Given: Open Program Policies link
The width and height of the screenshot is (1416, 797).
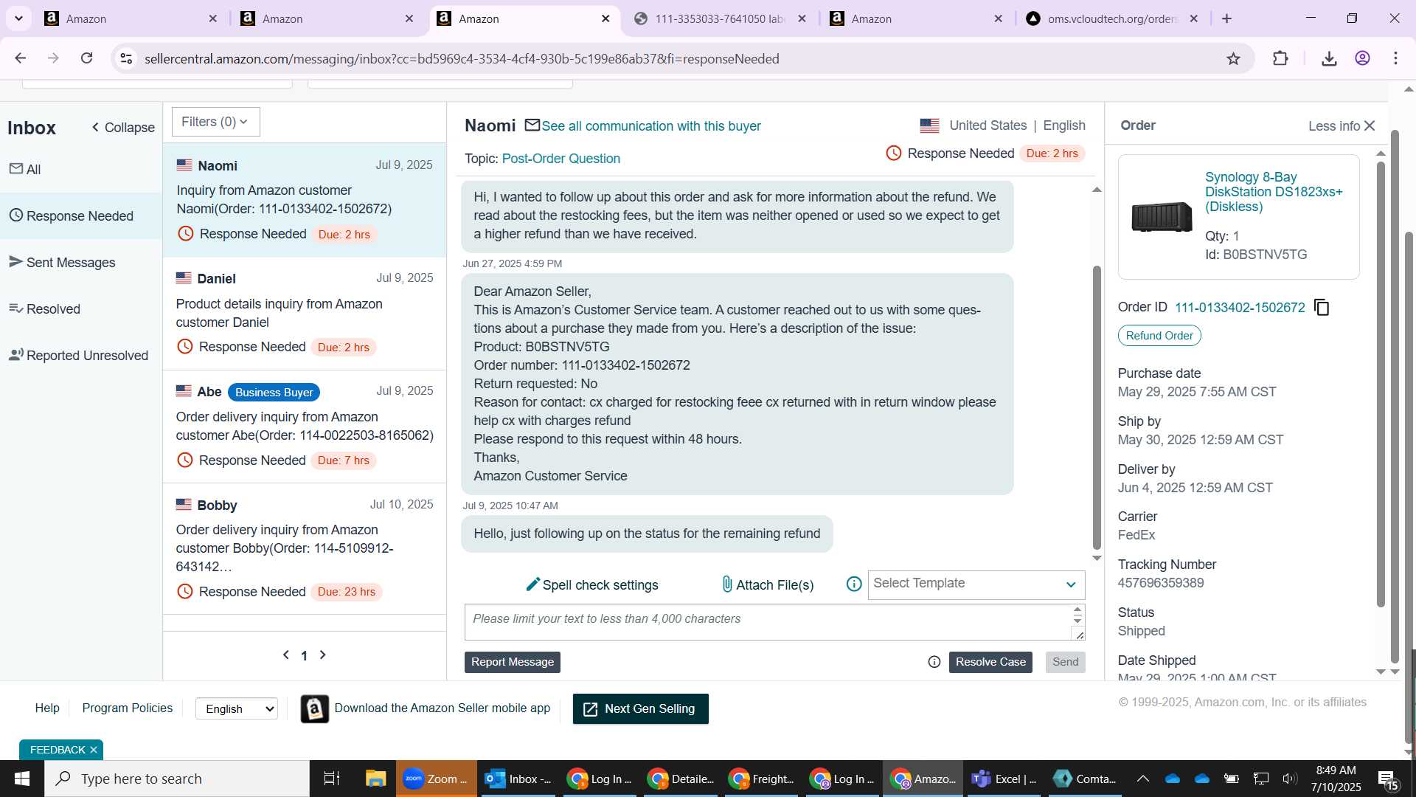Looking at the screenshot, I should [x=127, y=708].
